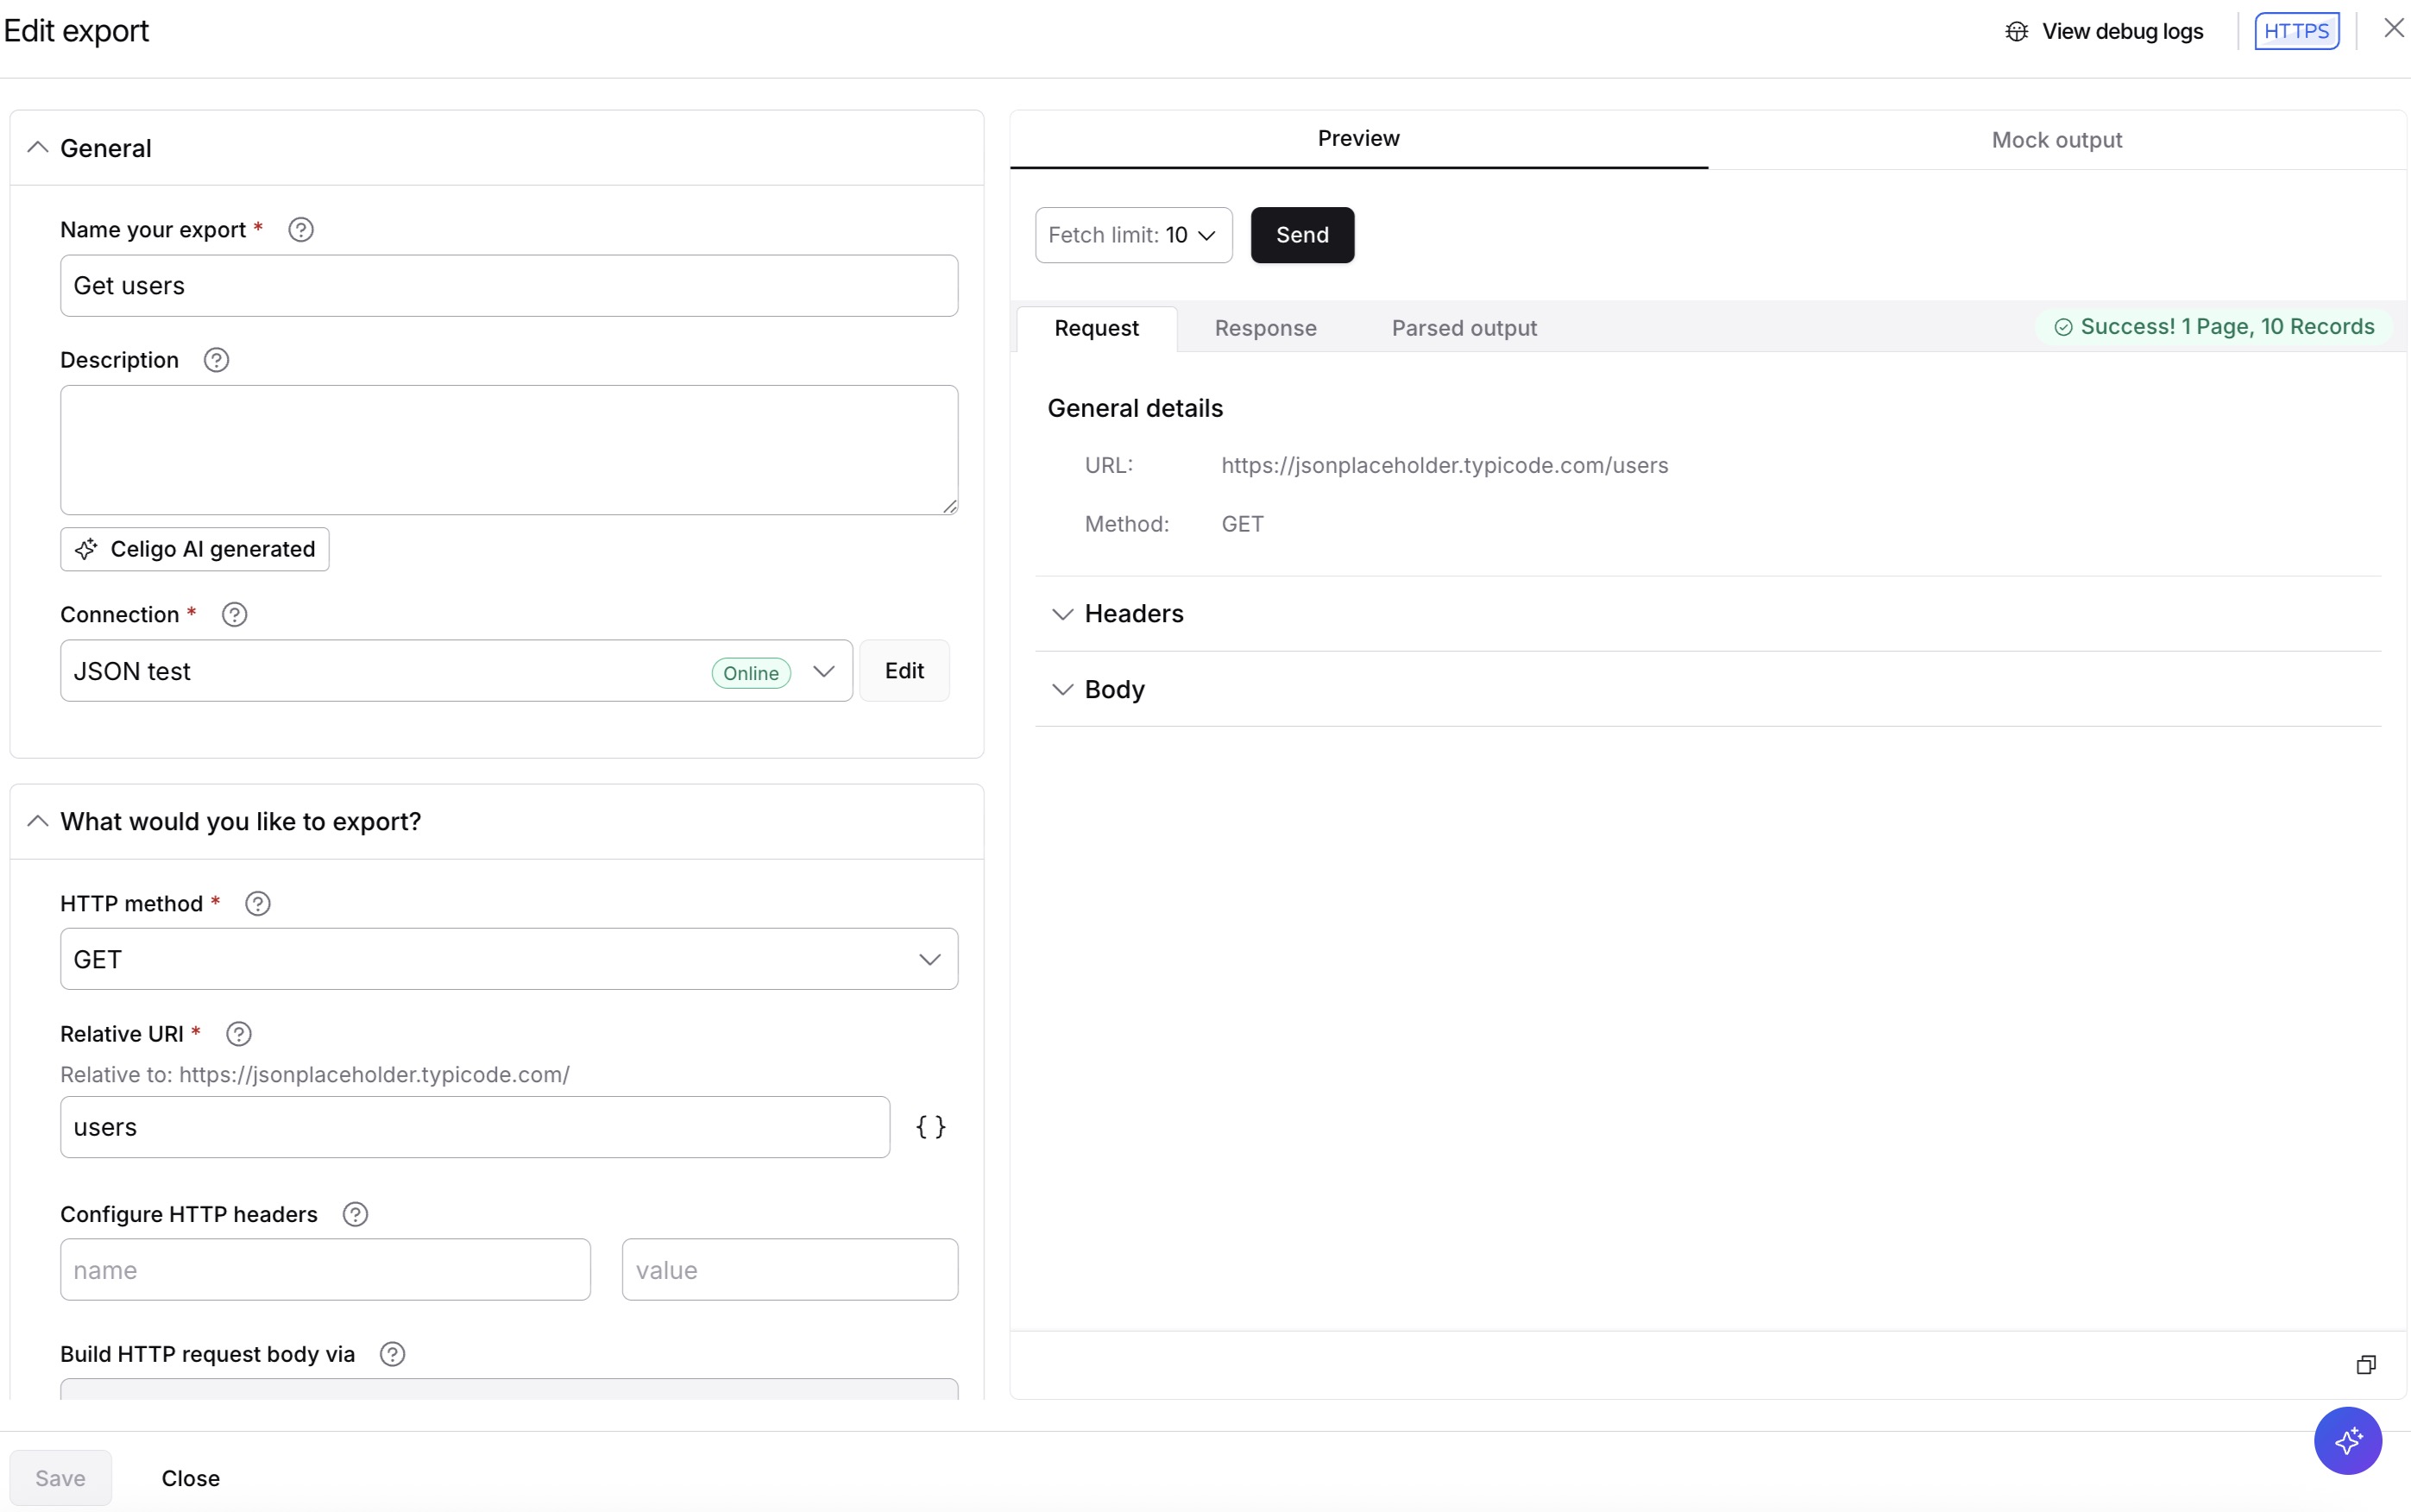Open help for Configure HTTP headers
2411x1512 pixels.
(x=355, y=1214)
